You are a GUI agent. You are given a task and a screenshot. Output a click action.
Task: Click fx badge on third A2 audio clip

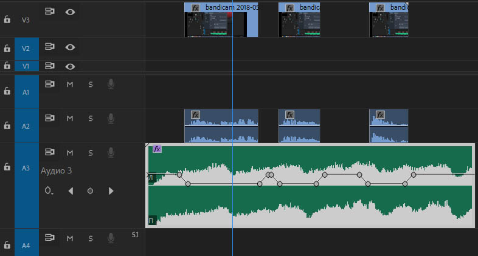click(380, 115)
